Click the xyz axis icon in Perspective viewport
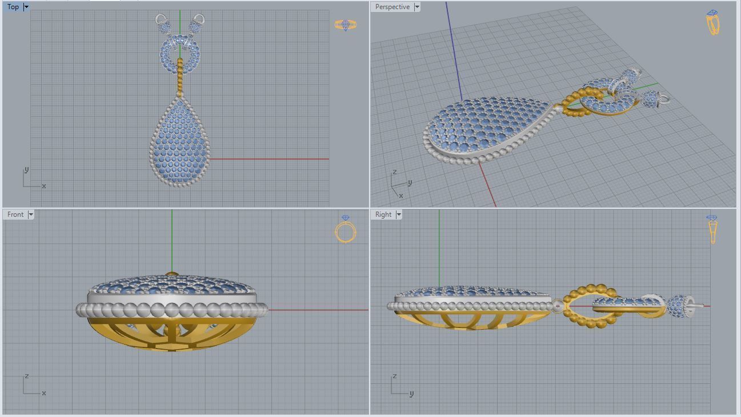This screenshot has width=741, height=417. point(401,184)
